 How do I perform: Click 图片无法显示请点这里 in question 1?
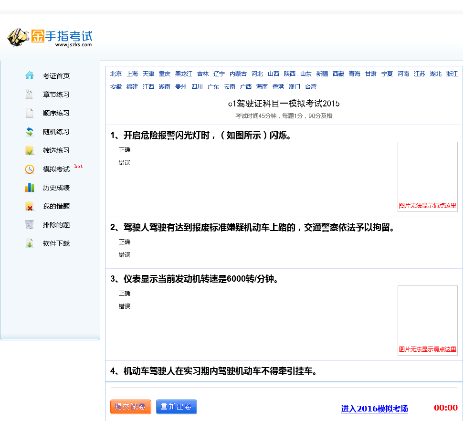(427, 205)
